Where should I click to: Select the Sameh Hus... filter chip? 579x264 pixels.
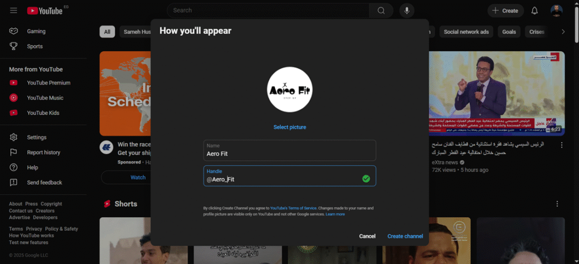pos(135,32)
